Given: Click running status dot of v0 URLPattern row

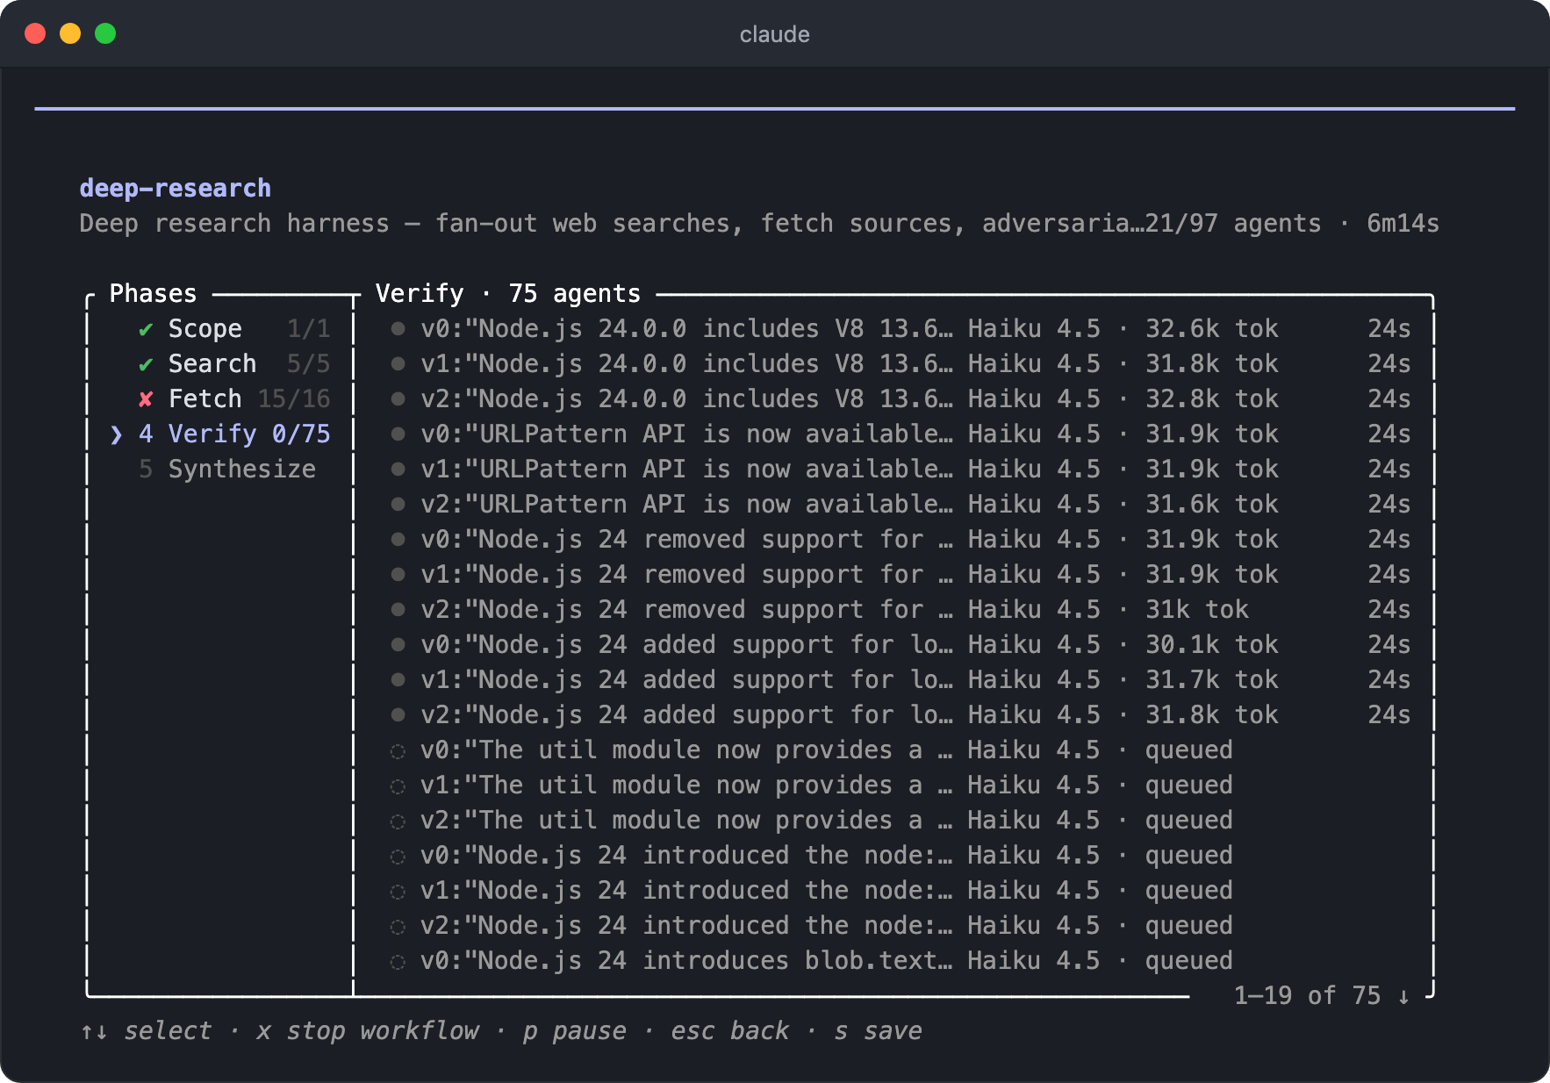Looking at the screenshot, I should (x=398, y=434).
